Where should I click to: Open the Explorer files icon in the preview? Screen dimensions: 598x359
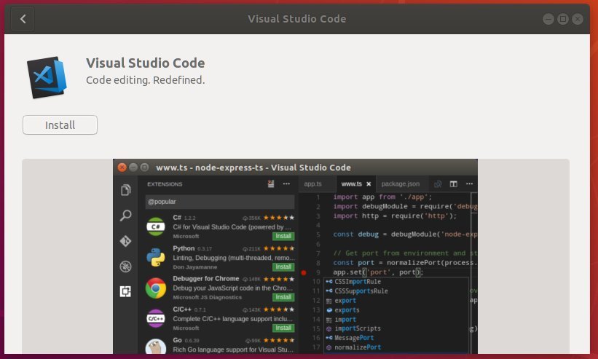point(125,190)
